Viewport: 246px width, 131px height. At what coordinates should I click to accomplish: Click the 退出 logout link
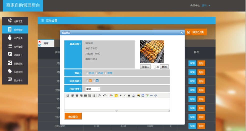pos(204,5)
